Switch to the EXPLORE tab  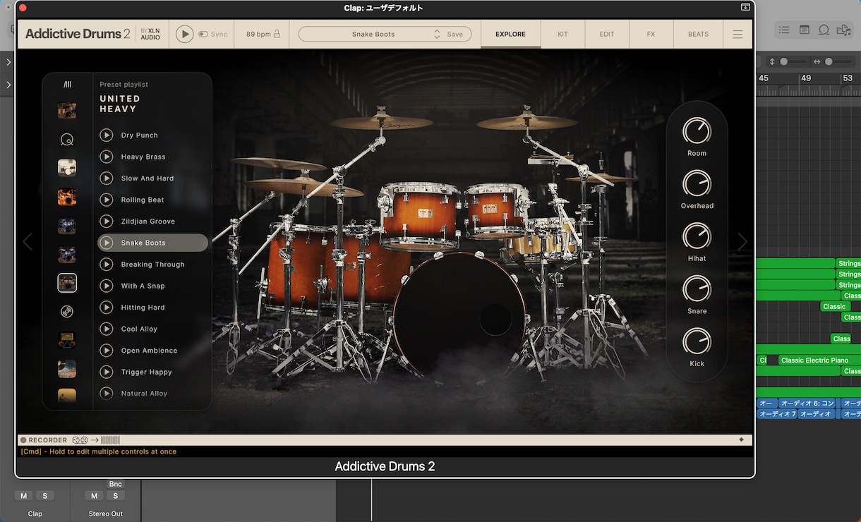pyautogui.click(x=510, y=34)
